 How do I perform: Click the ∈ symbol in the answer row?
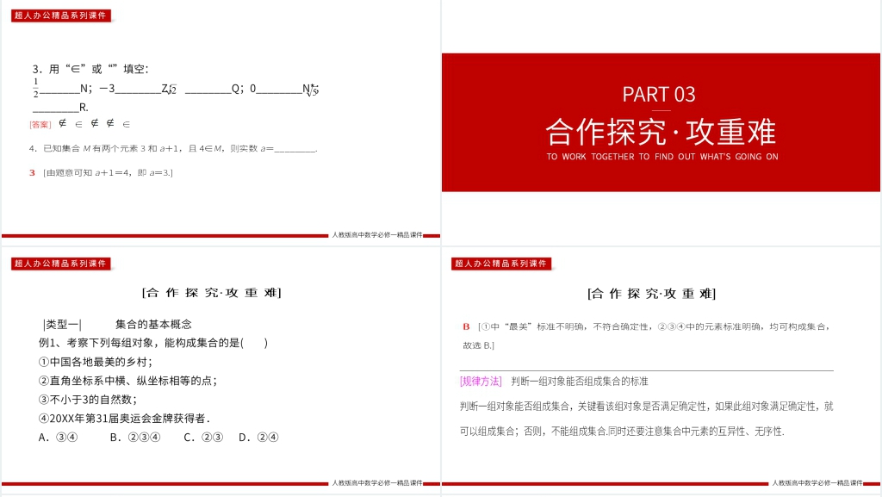pyautogui.click(x=79, y=124)
